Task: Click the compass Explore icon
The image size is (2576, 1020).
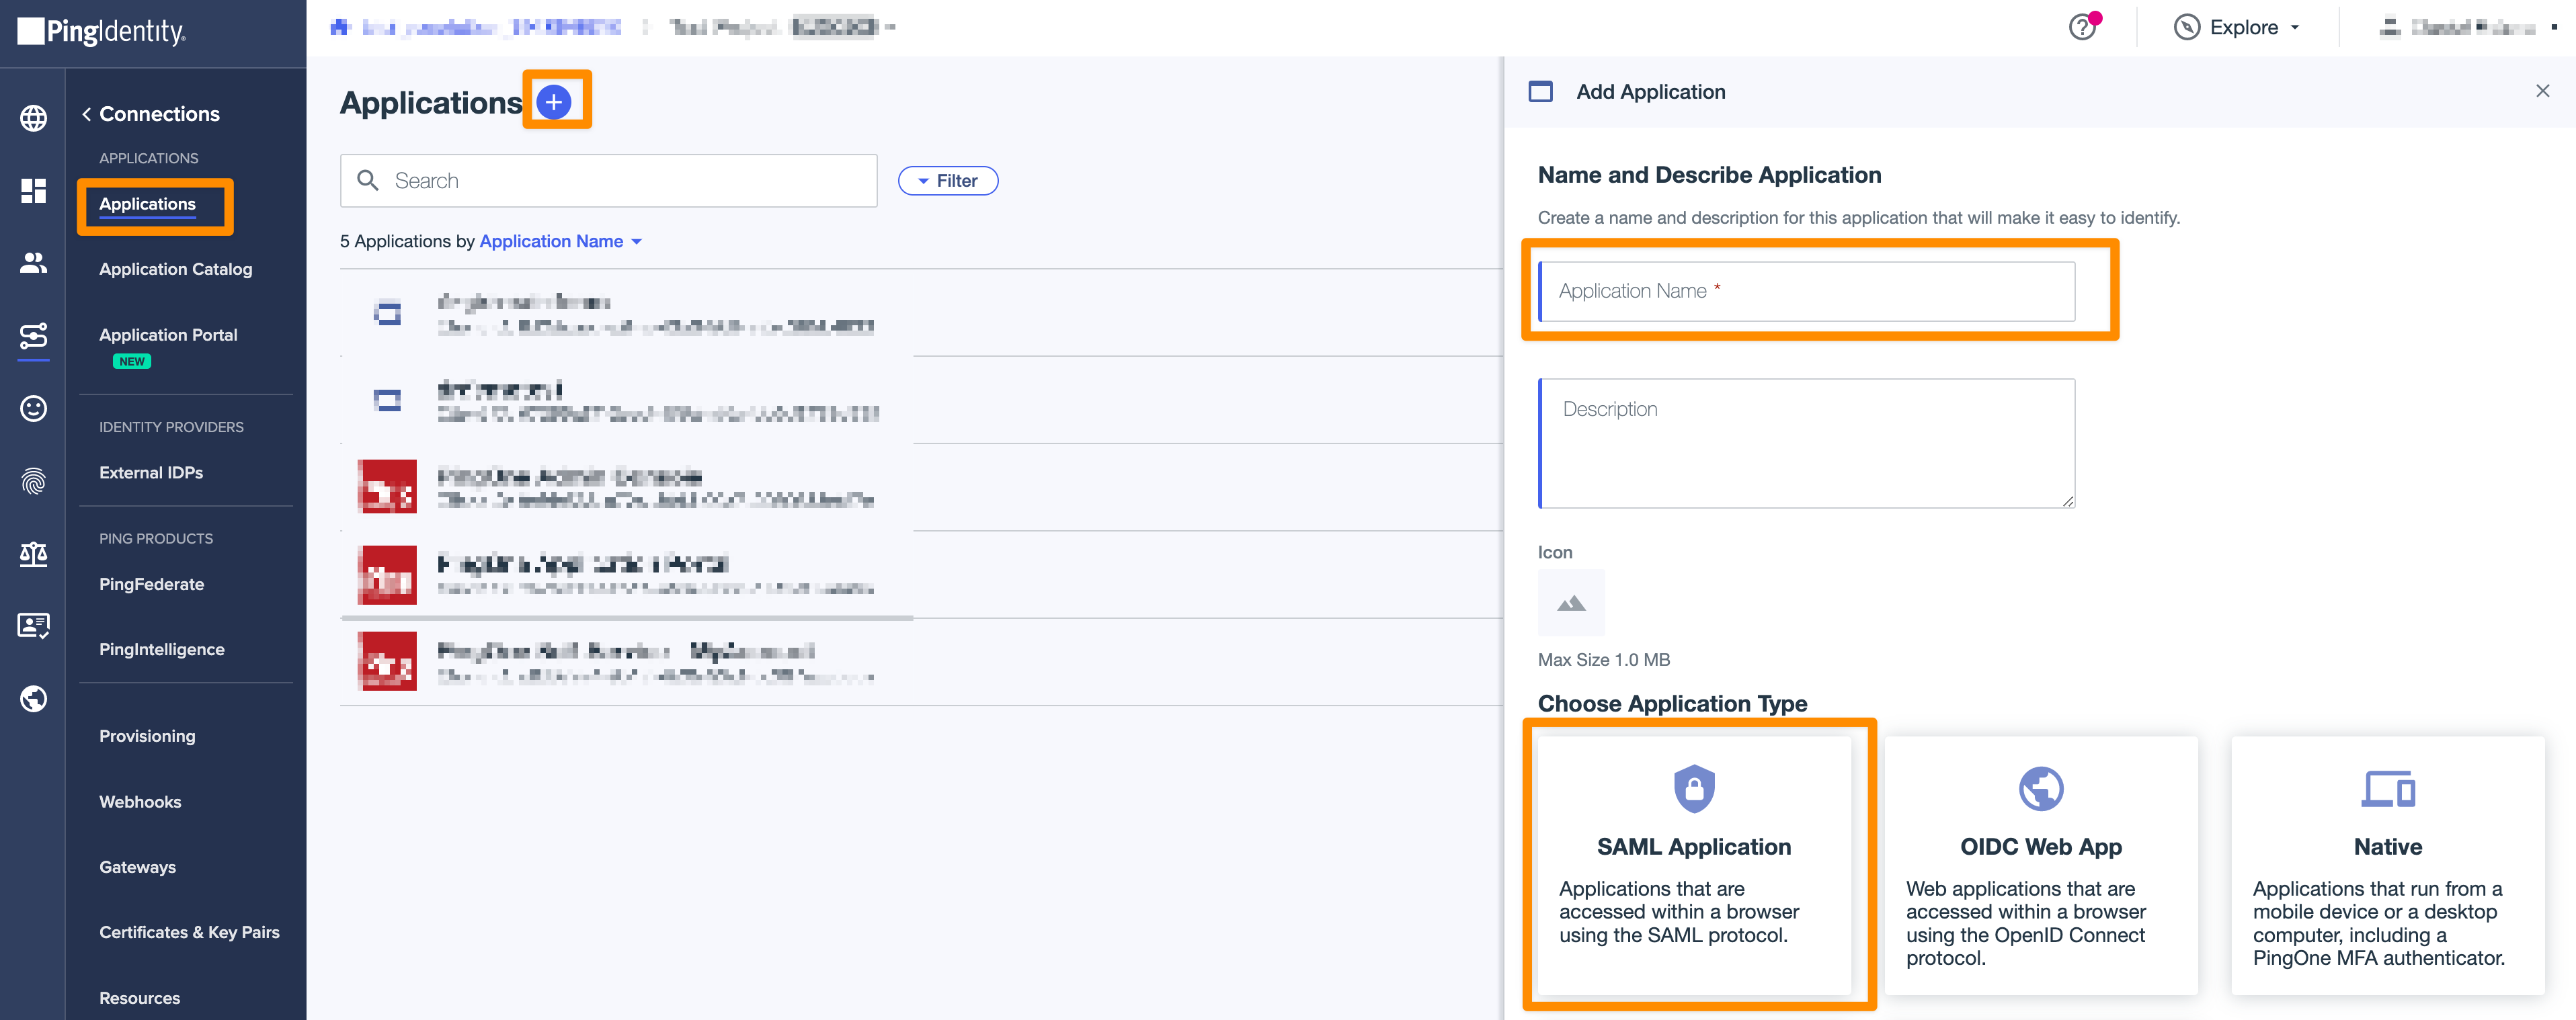Action: pos(2186,27)
